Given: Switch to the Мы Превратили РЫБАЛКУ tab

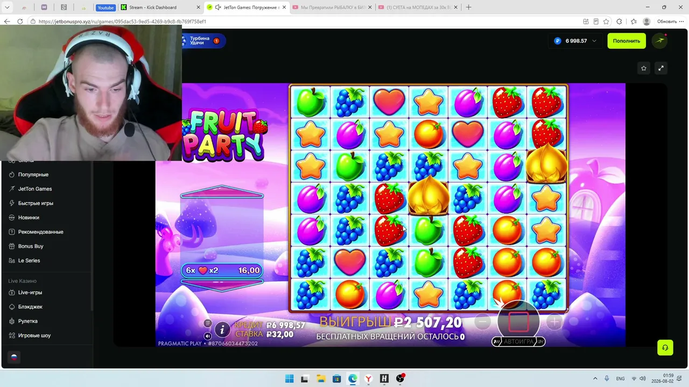Looking at the screenshot, I should 332,8.
